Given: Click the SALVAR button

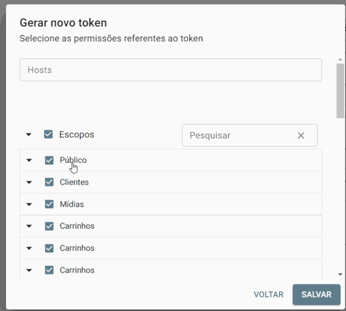Looking at the screenshot, I should (317, 295).
